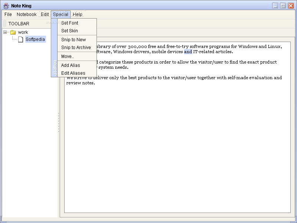
Task: Click the Softpedia note document icon
Action: pyautogui.click(x=21, y=39)
